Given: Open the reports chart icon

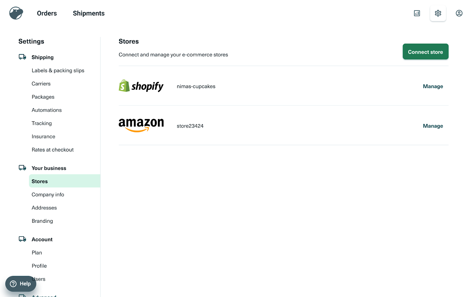Looking at the screenshot, I should click(417, 13).
